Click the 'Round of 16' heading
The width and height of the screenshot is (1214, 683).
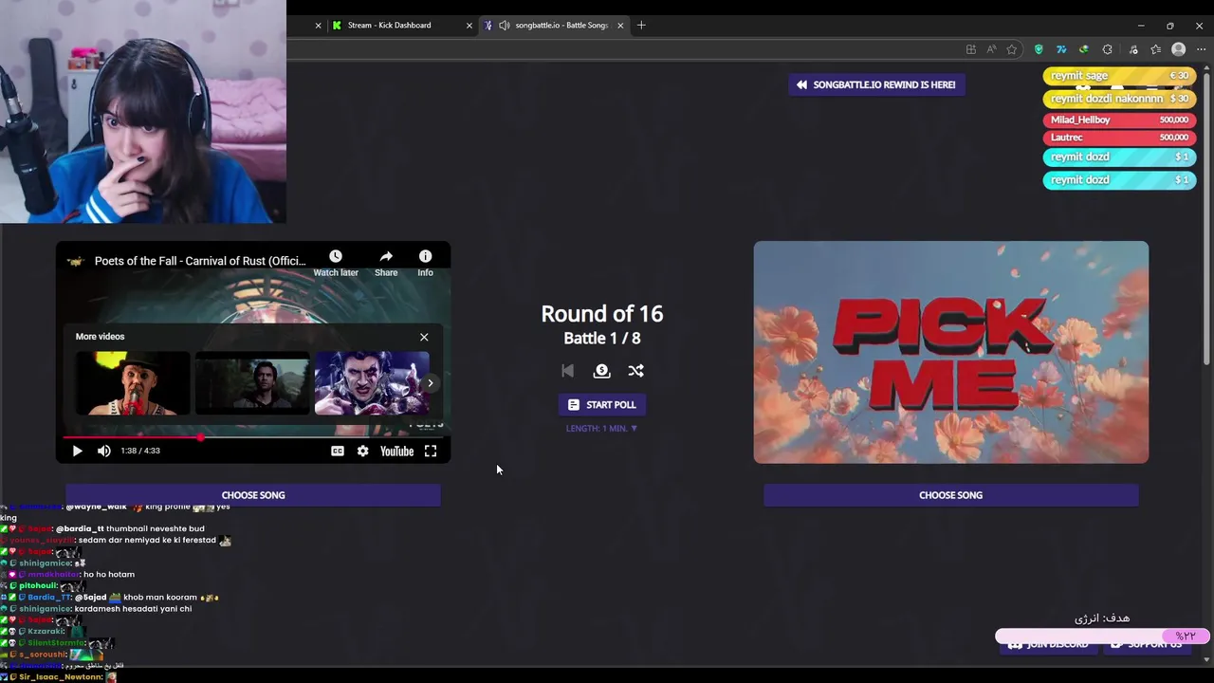[601, 314]
